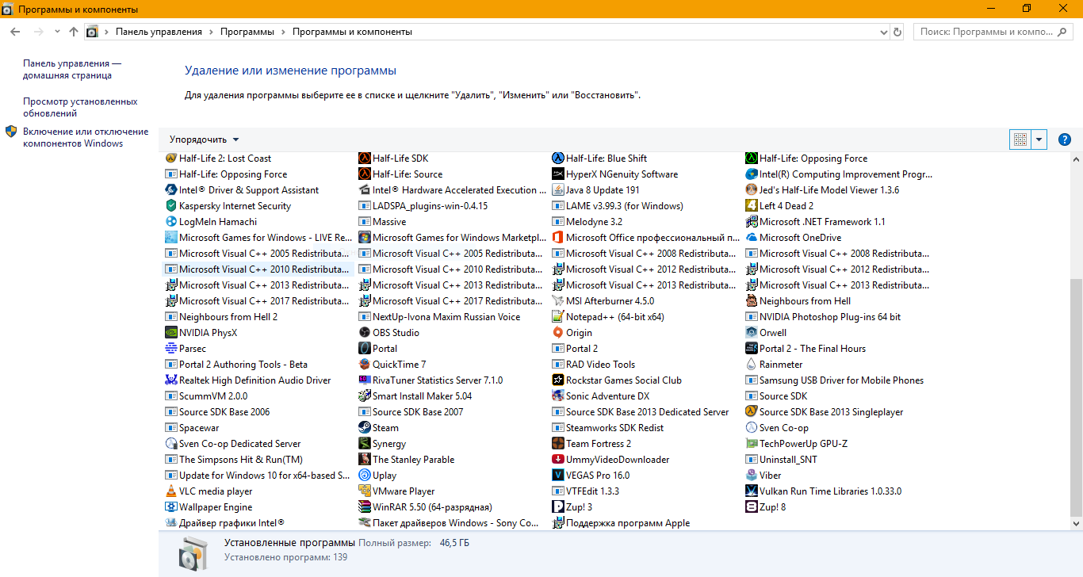Click the NVIDIA PhysX icon

(x=170, y=333)
